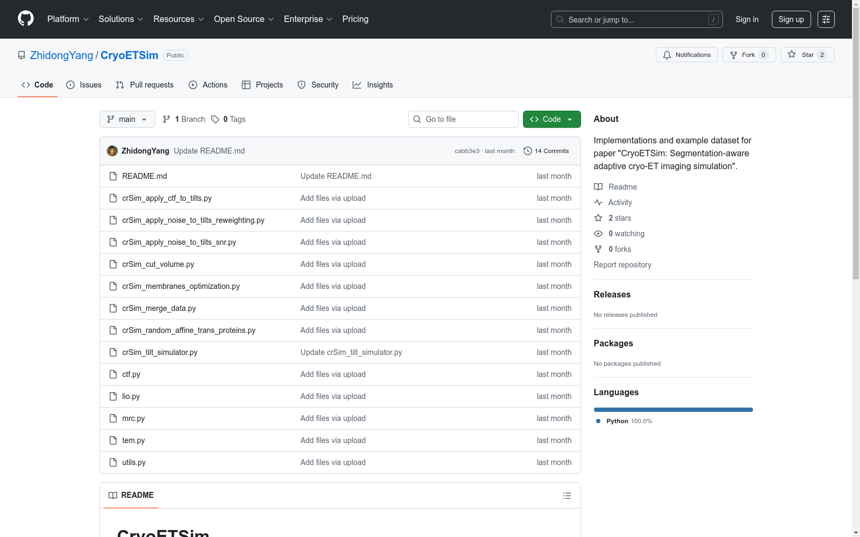Open the ZhidongYang owner link

62,55
